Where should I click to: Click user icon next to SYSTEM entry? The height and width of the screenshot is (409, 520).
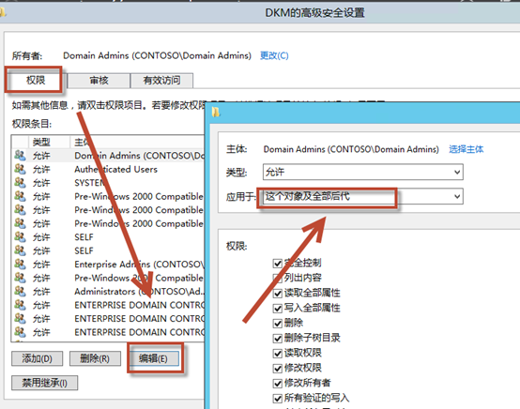coord(20,183)
